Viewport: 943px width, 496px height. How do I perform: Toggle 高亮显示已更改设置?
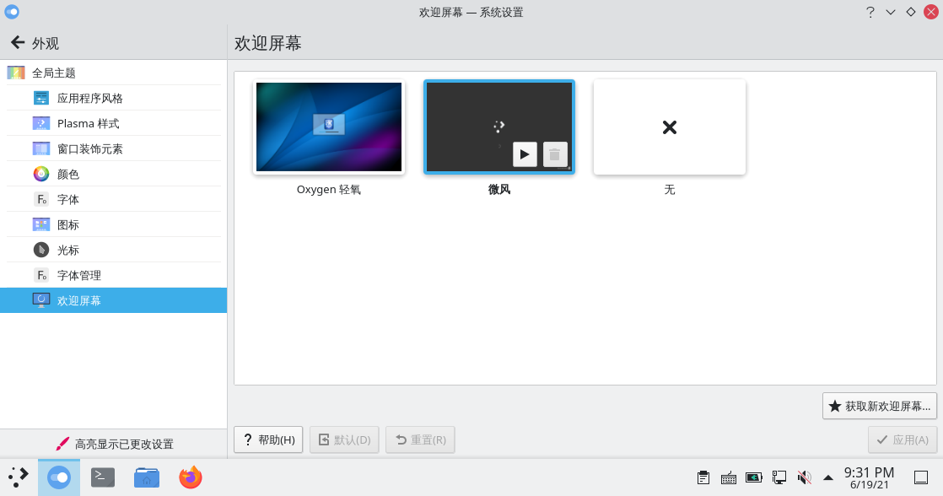[114, 444]
